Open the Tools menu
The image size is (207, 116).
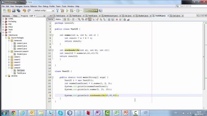[64, 6]
